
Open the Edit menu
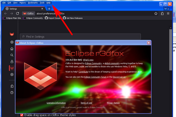click(9, 3)
